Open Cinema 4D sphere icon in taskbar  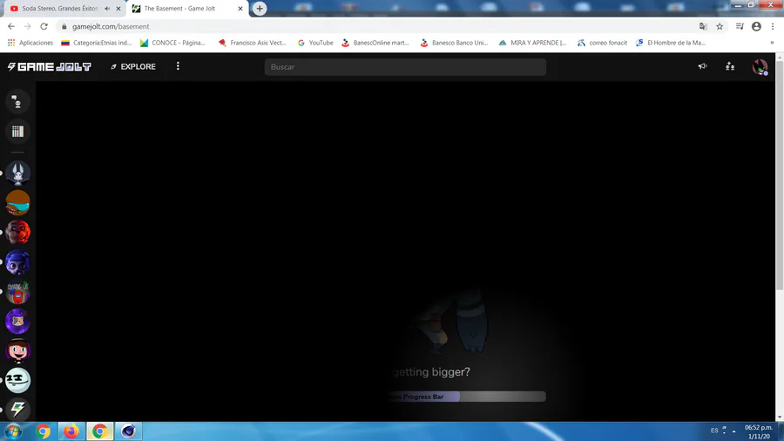128,431
